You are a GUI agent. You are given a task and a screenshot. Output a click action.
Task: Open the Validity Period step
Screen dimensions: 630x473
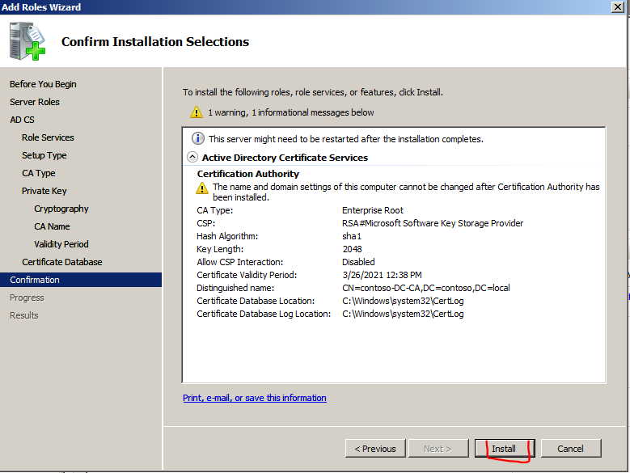pos(61,244)
